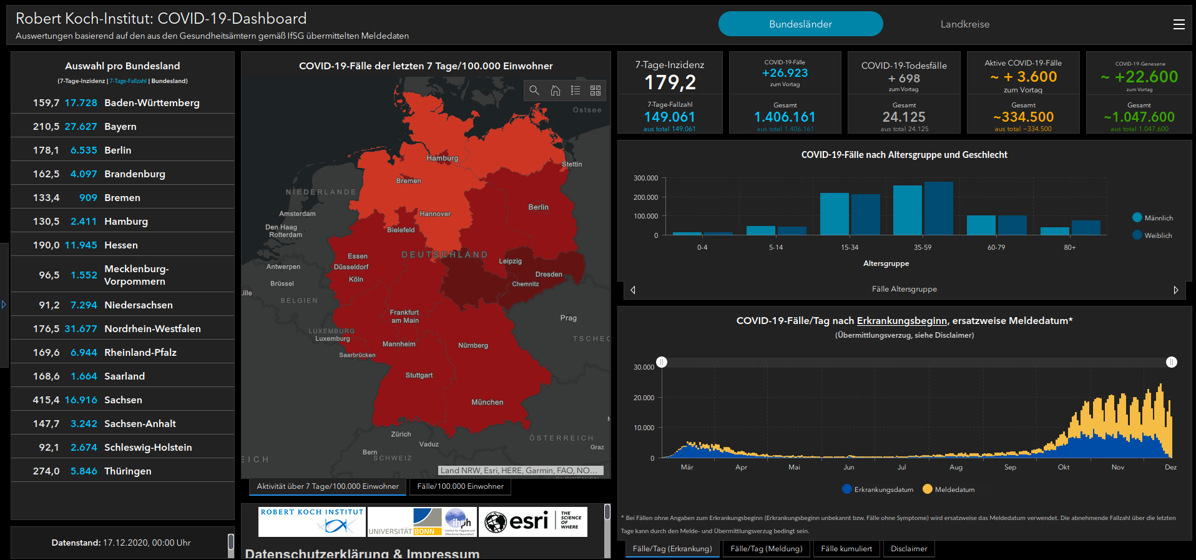Click the esri logo
Viewport: 1196px width, 560px height.
click(x=516, y=521)
